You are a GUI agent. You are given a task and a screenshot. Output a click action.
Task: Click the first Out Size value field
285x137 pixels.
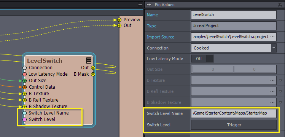(213, 69)
